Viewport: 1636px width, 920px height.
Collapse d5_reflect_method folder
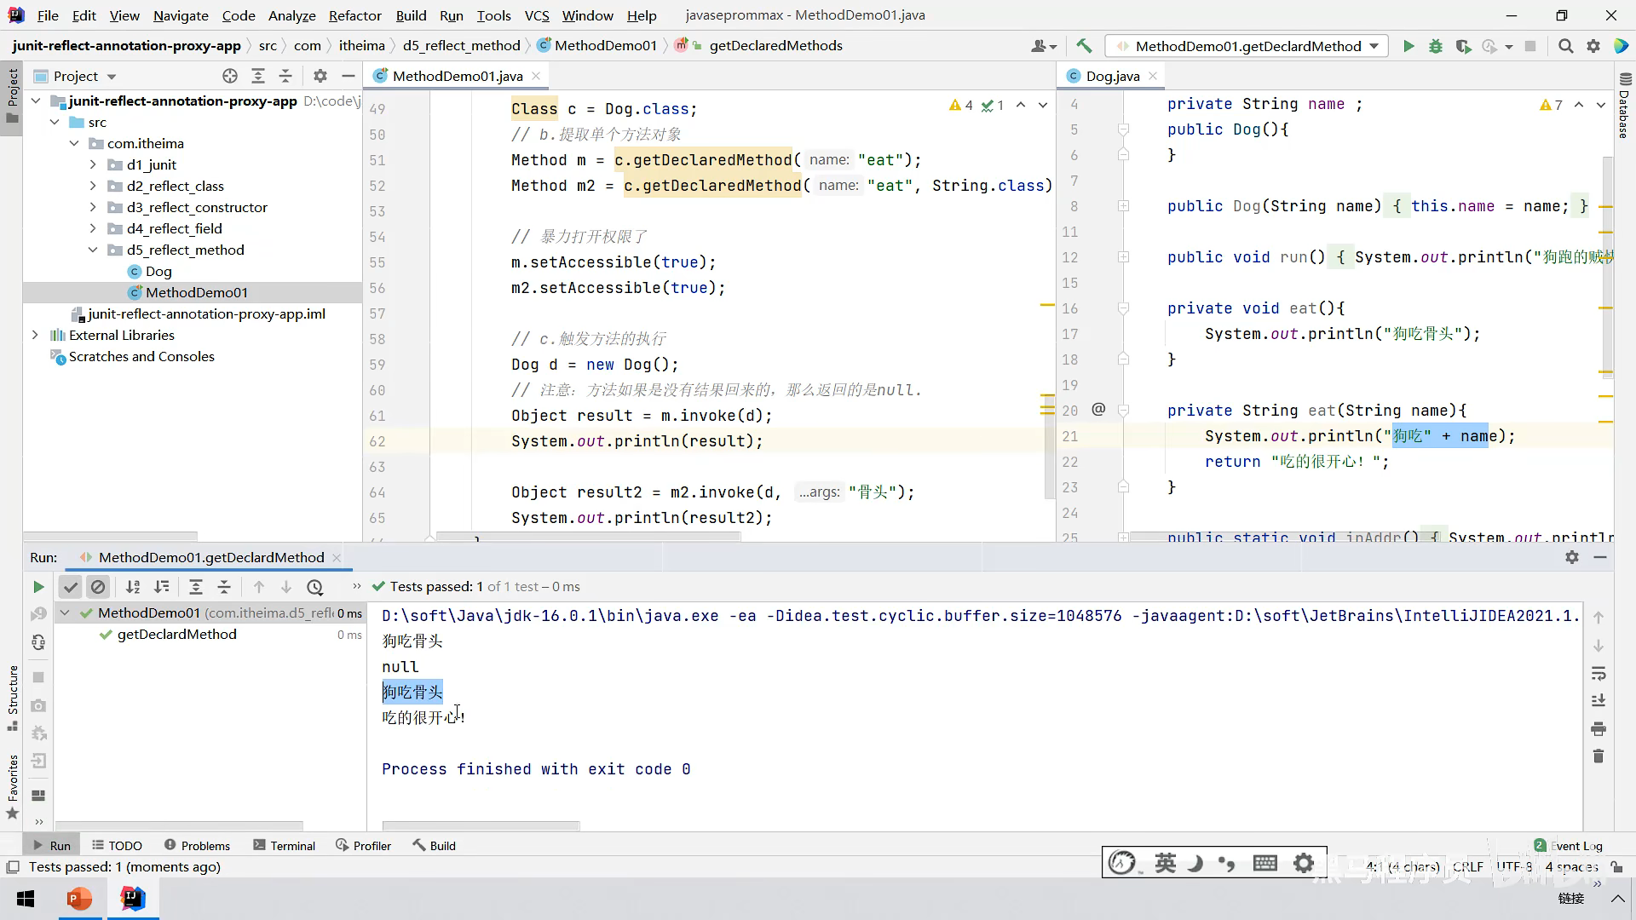coord(93,250)
